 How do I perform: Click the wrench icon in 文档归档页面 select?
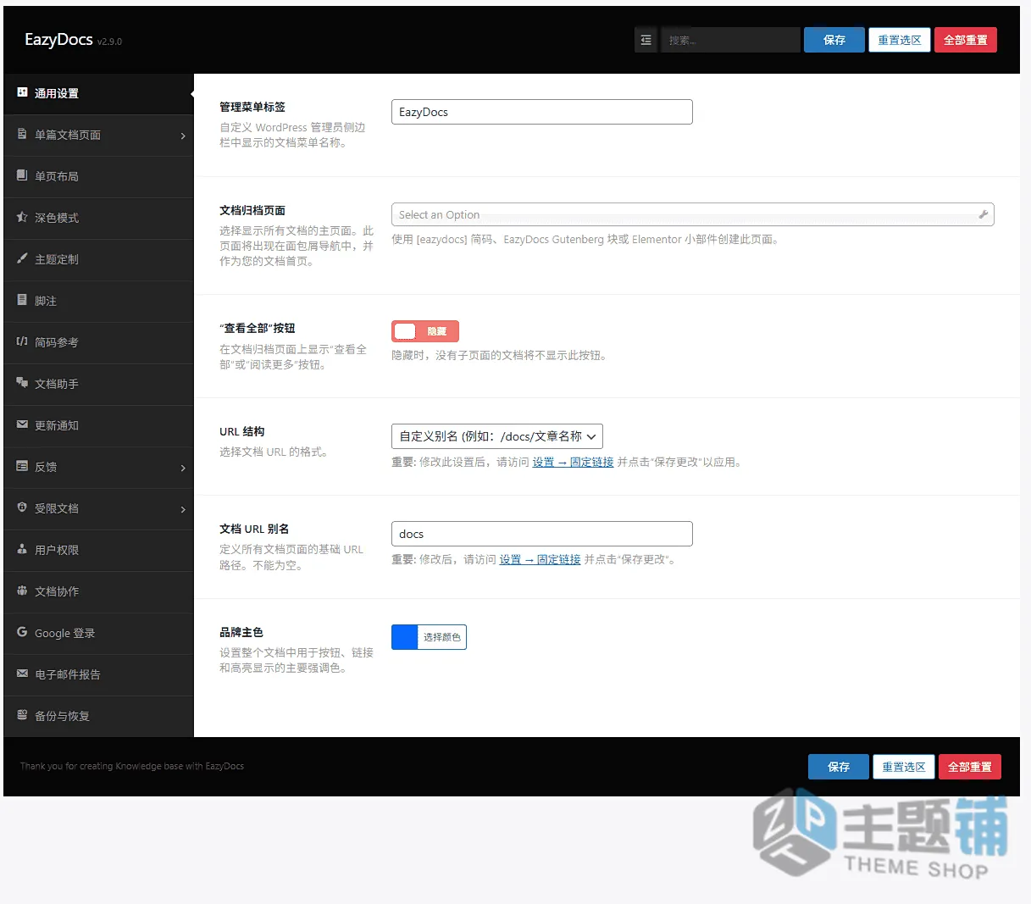[983, 214]
